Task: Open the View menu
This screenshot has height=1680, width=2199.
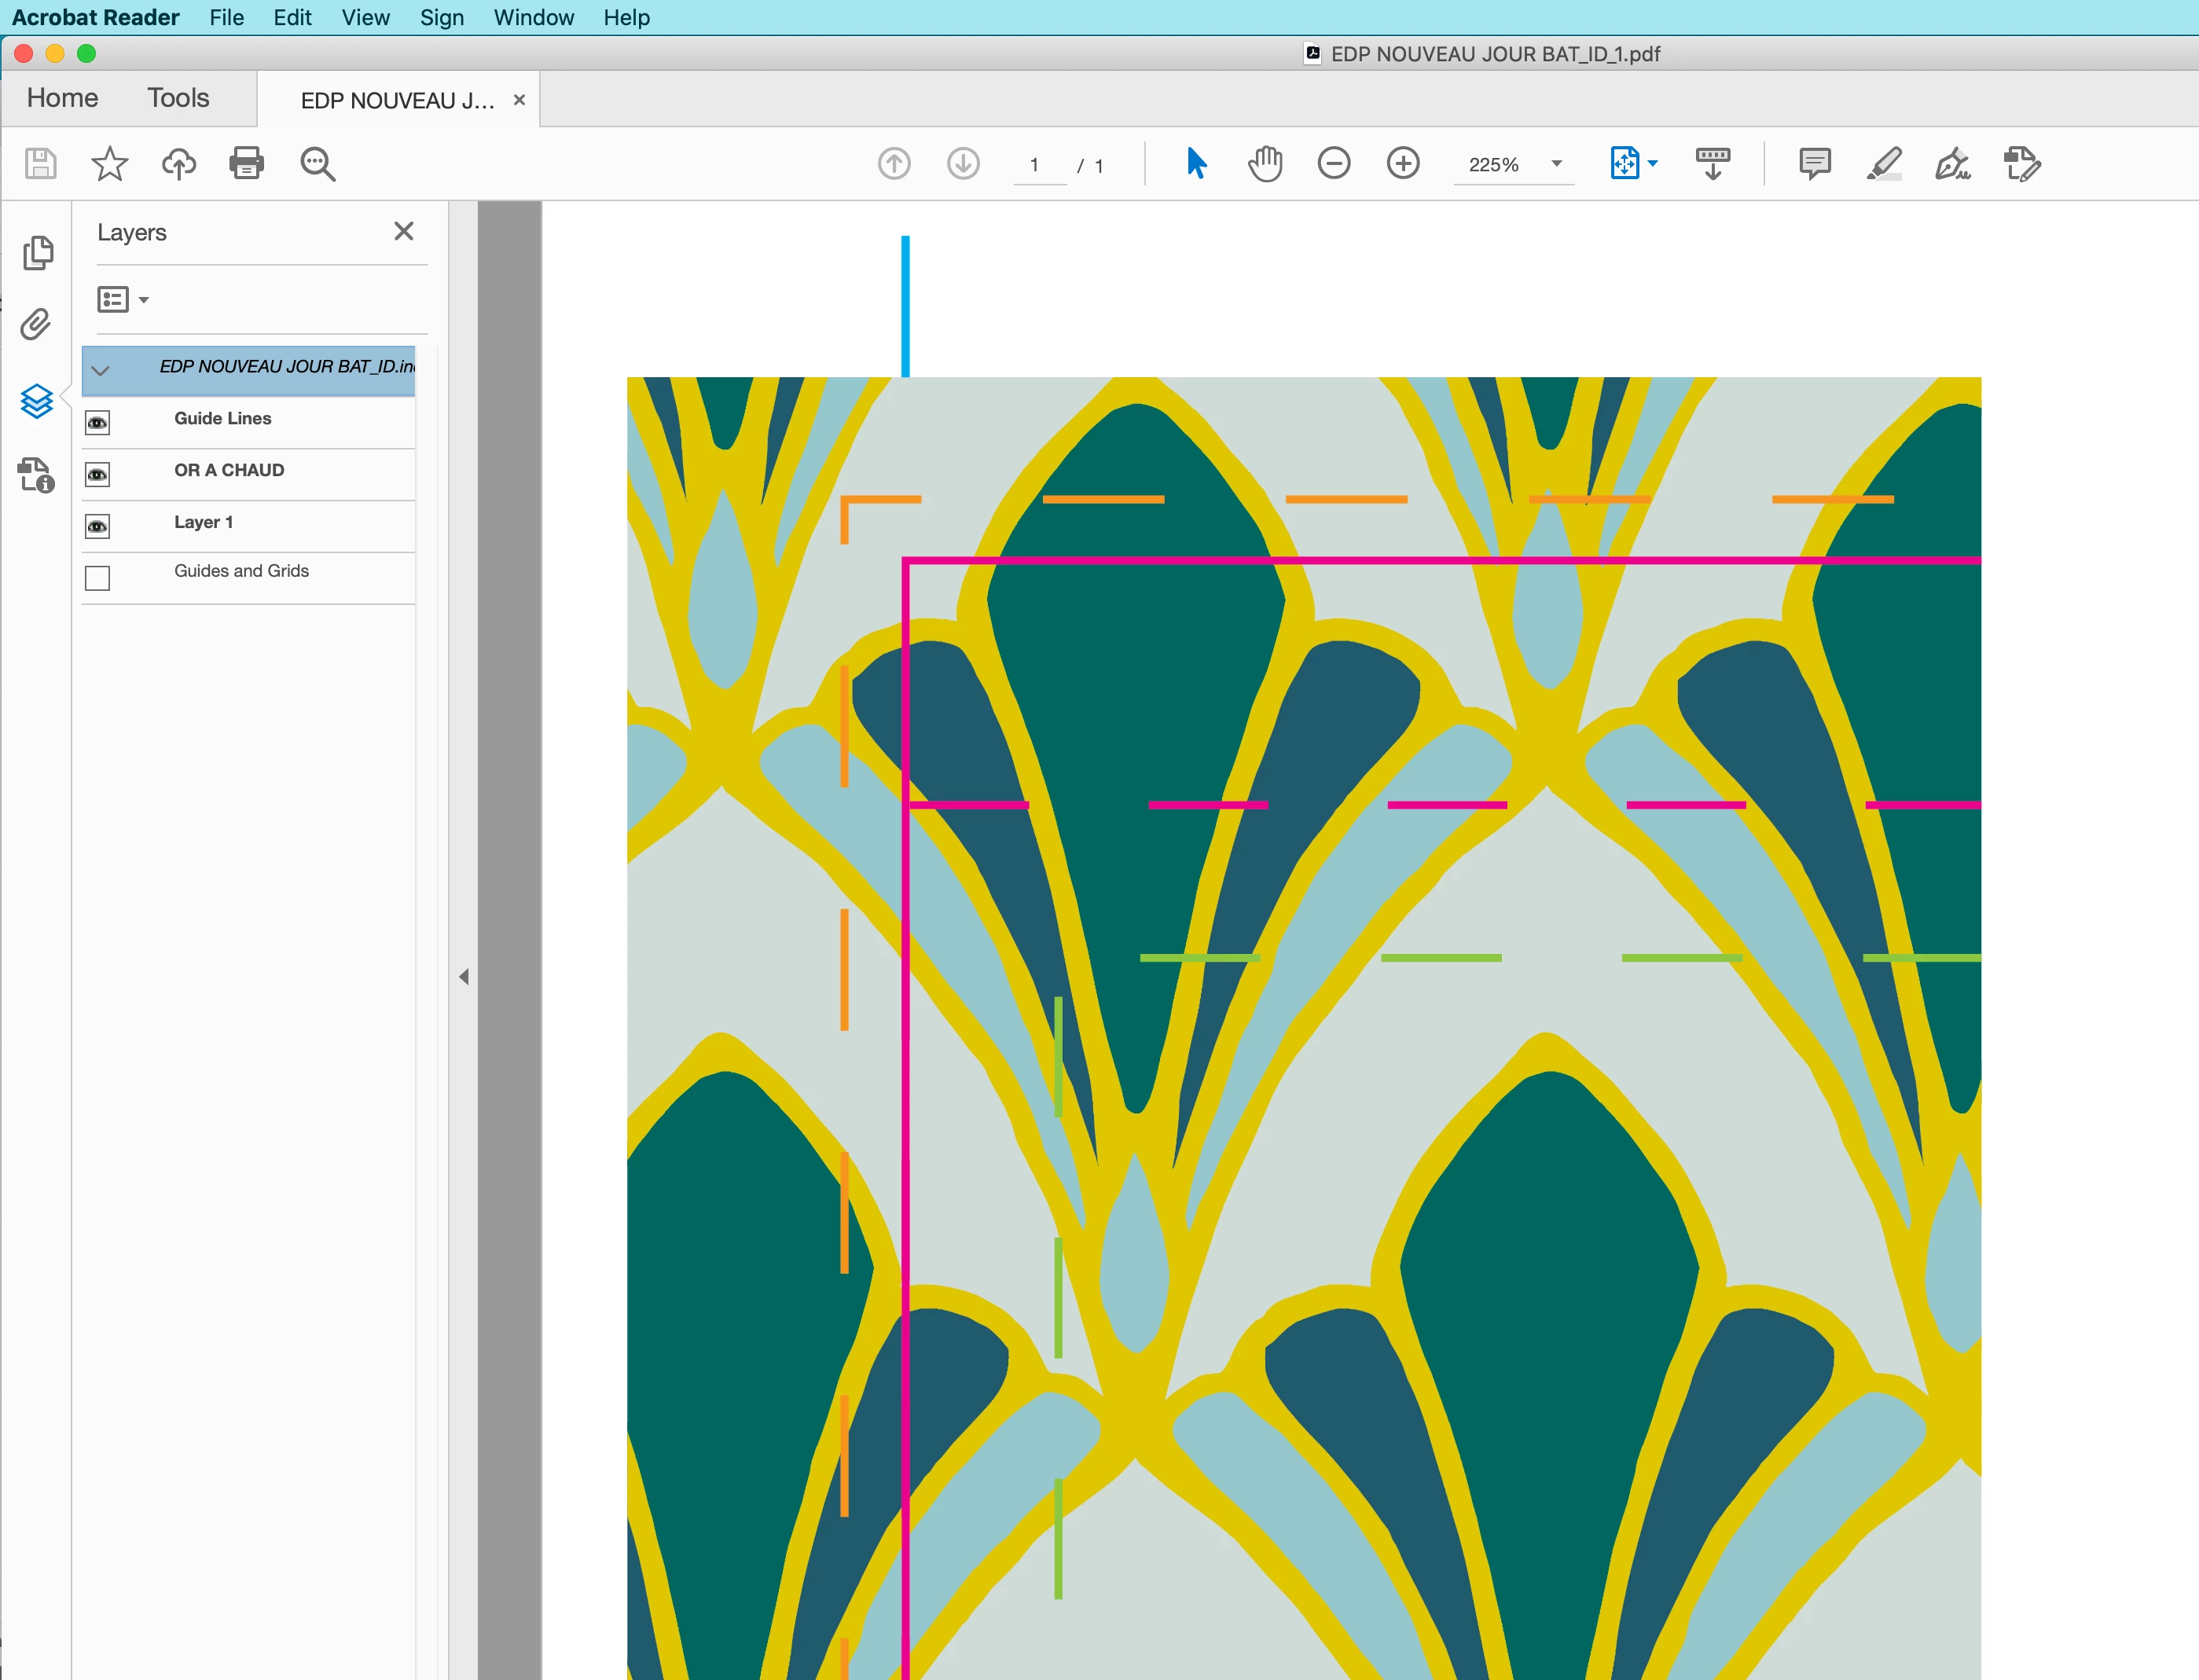Action: [365, 17]
